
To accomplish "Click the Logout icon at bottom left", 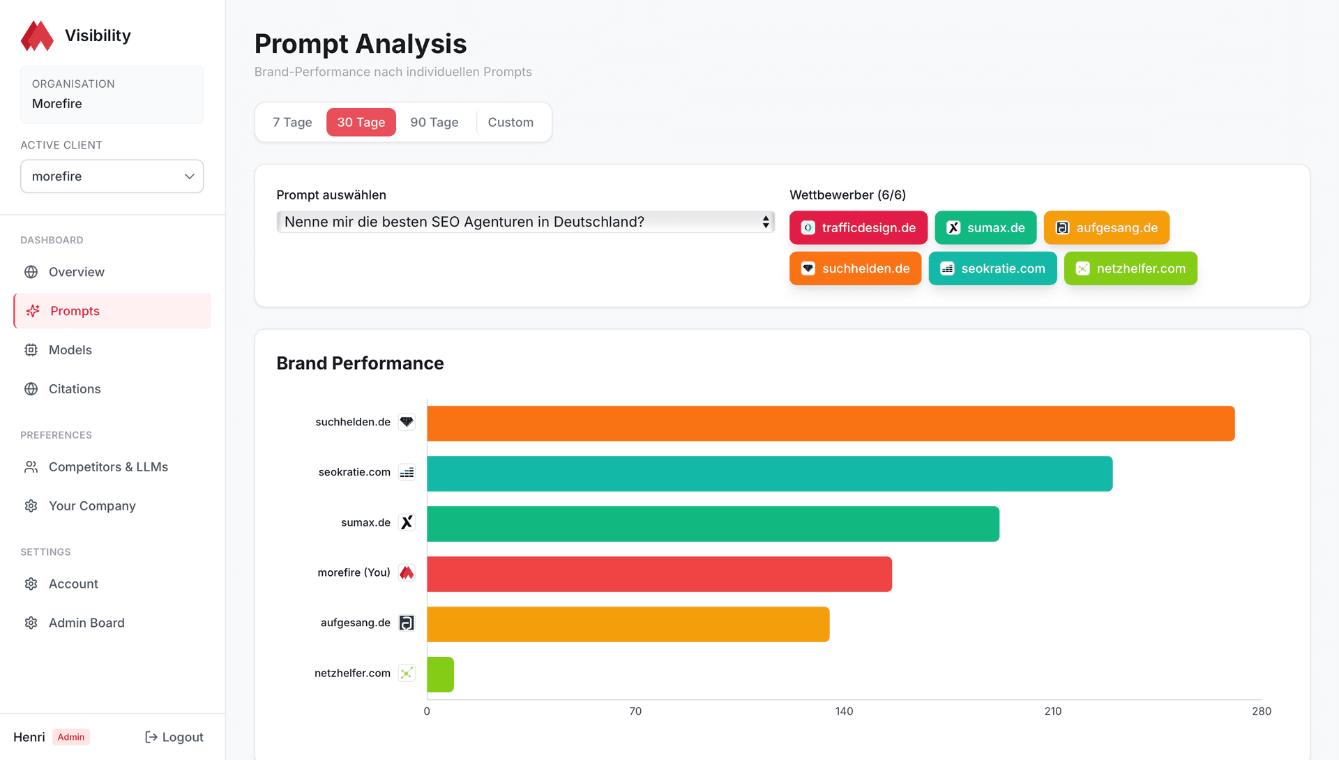I will [150, 736].
